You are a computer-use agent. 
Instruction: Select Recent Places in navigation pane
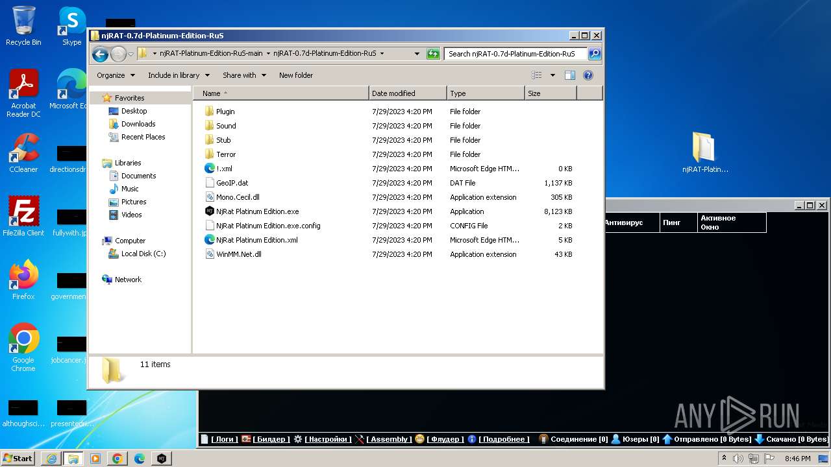[143, 137]
